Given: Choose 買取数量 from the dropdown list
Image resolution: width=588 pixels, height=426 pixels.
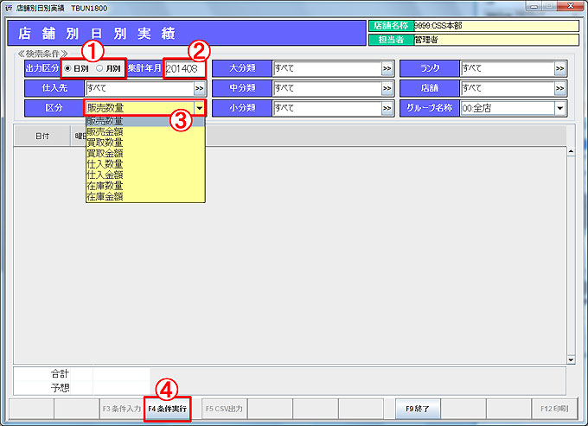Looking at the screenshot, I should pos(145,143).
